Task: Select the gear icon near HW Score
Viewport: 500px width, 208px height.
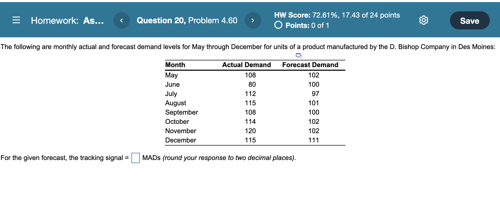Action: (x=424, y=20)
